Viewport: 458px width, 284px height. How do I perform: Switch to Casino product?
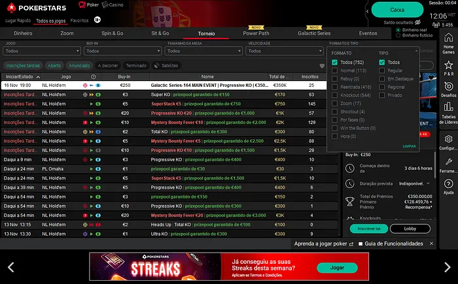[x=113, y=5]
